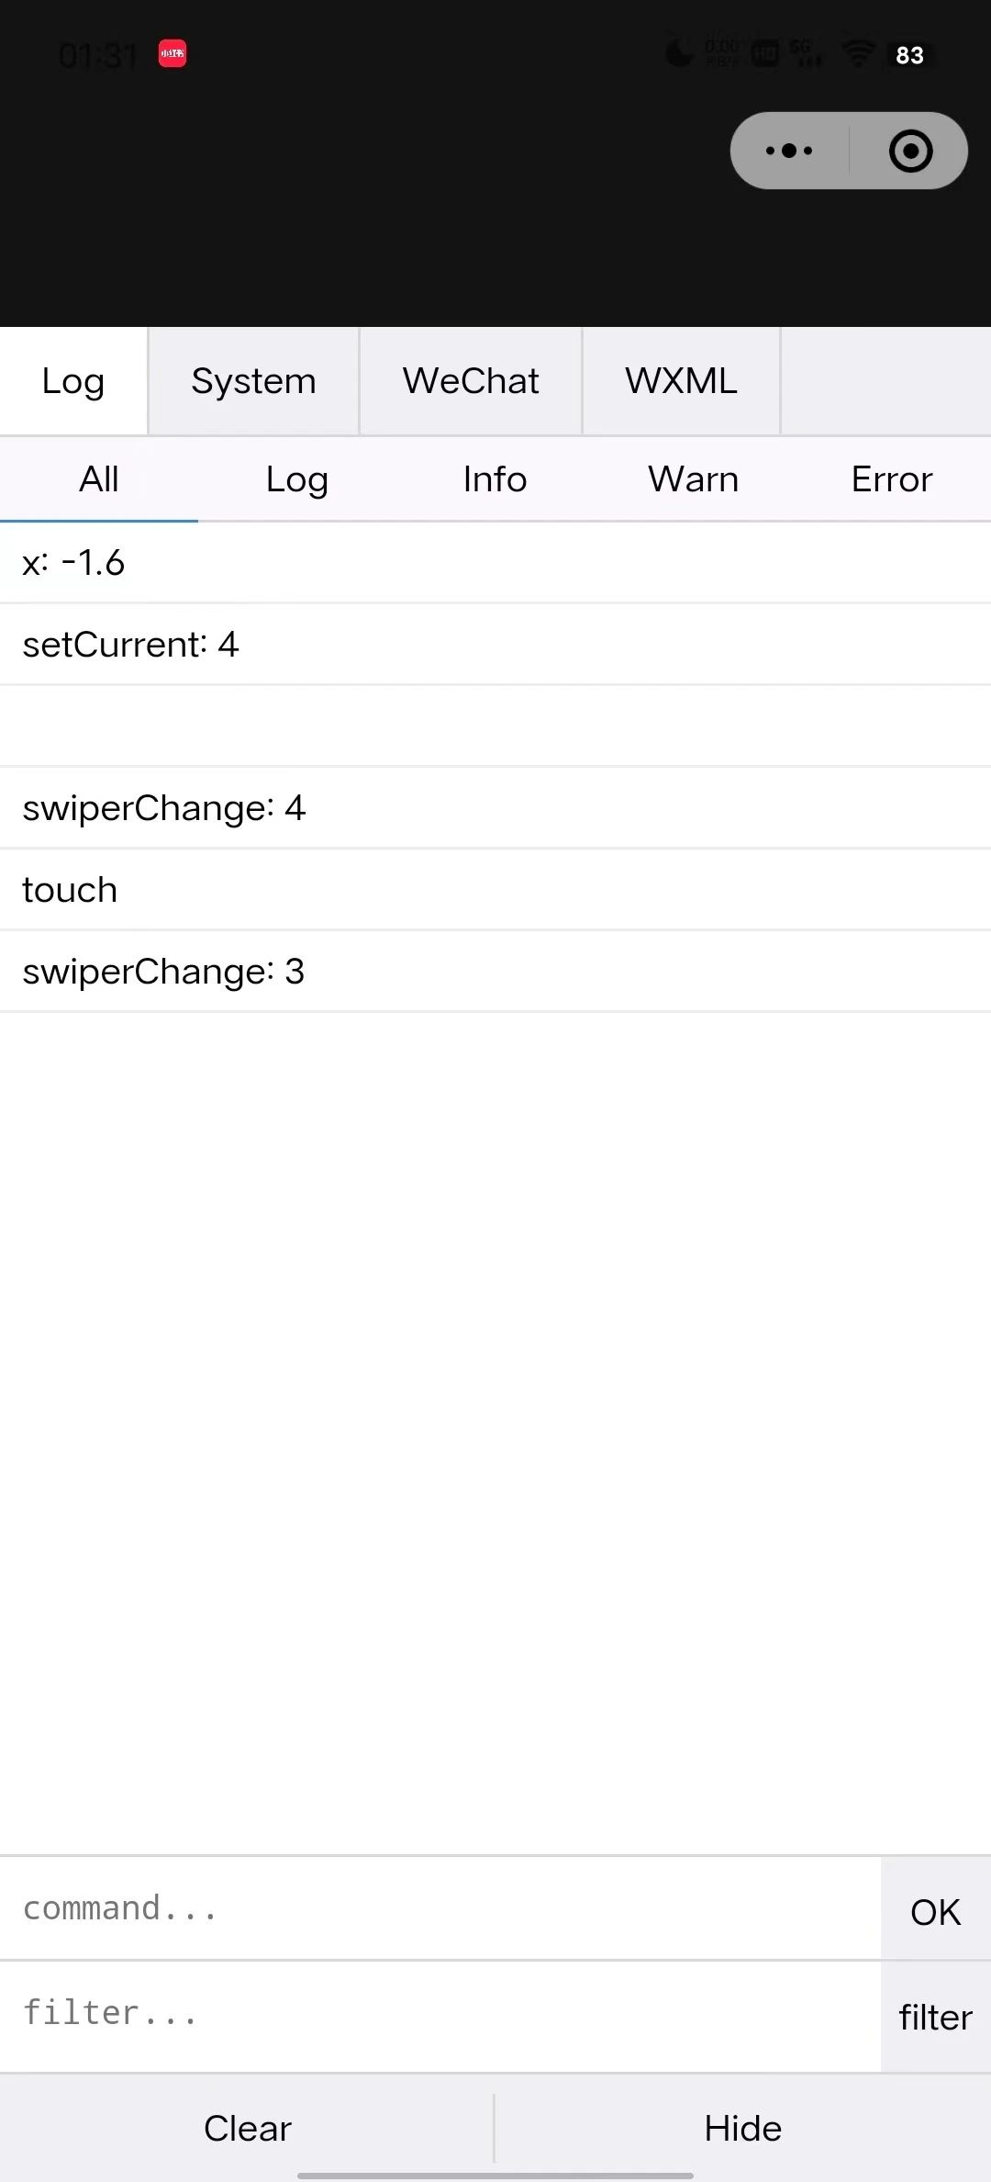Switch to the System tab
This screenshot has width=991, height=2182.
point(253,381)
